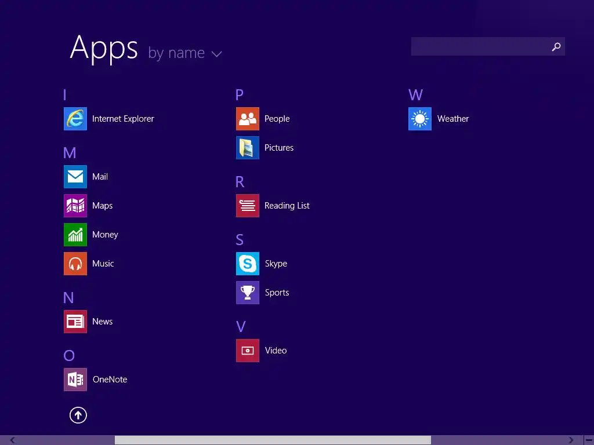
Task: Launch the Mail app icon
Action: click(75, 177)
